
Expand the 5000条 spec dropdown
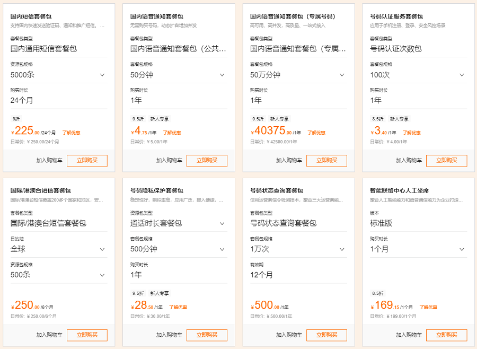[x=59, y=75]
